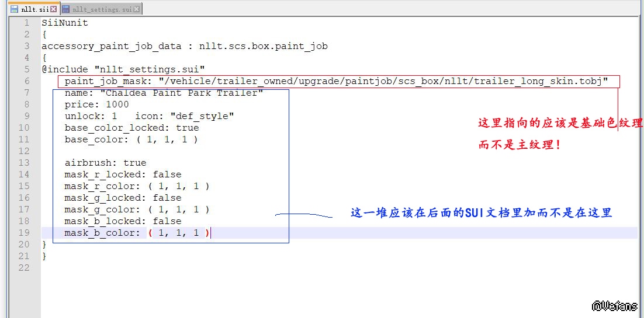Switch to the nllt_settings.sui tab
Viewport: 644px width, 318px height.
coord(101,9)
